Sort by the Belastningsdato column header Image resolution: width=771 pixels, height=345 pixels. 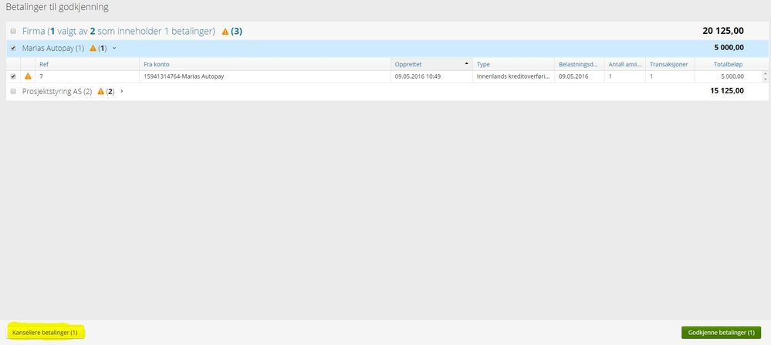pyautogui.click(x=580, y=64)
